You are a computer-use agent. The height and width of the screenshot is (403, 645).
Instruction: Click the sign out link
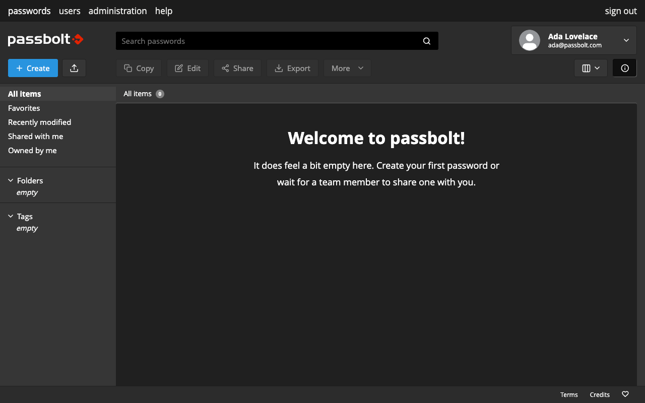click(x=621, y=11)
